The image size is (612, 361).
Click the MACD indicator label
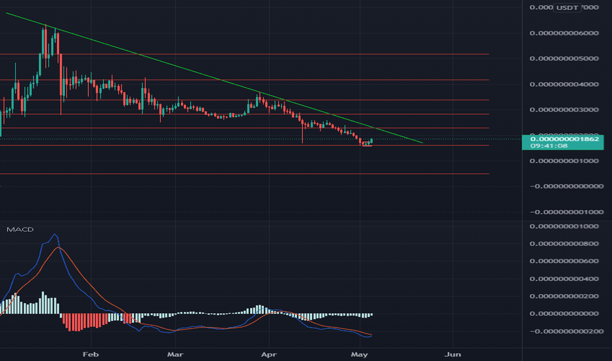point(20,230)
